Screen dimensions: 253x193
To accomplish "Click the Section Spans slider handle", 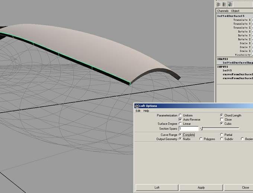I will point(202,129).
